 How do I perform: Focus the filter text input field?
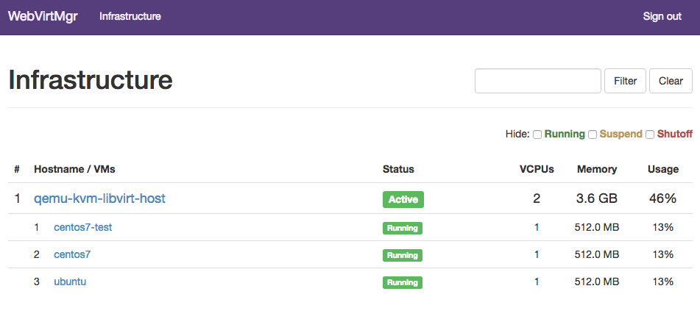[538, 81]
